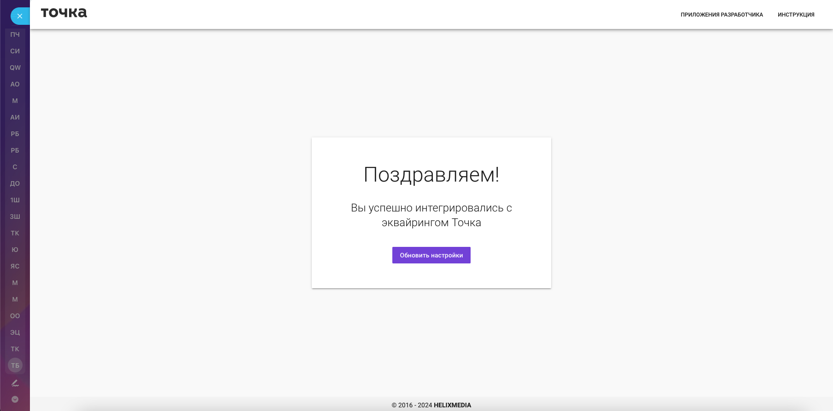The width and height of the screenshot is (833, 411).
Task: Open the ДО workspace
Action: (x=15, y=183)
